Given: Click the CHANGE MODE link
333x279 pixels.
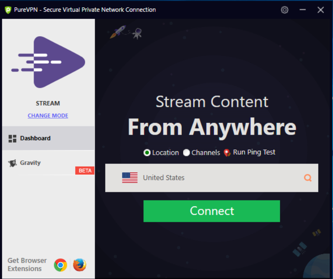Looking at the screenshot, I should pos(48,116).
